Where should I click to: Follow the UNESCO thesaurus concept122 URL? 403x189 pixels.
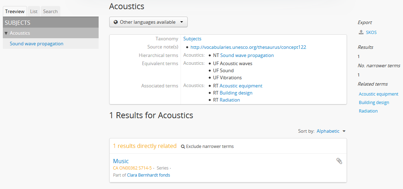pos(248,47)
